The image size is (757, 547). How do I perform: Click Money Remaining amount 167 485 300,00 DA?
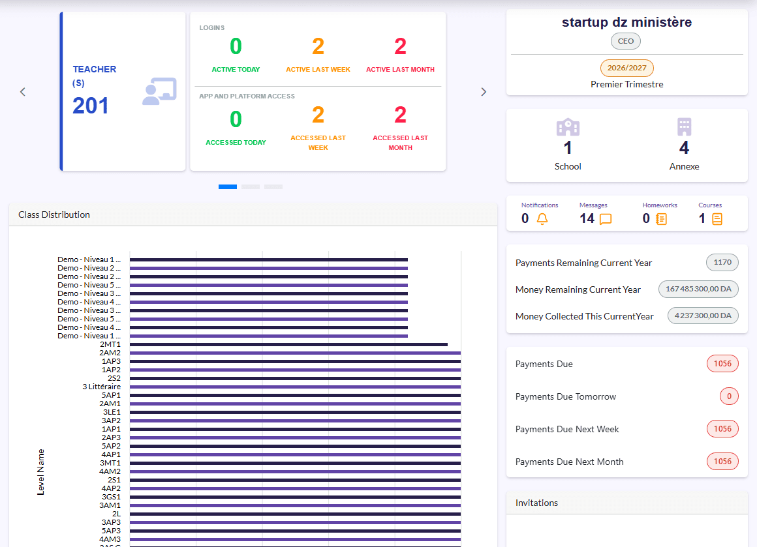pyautogui.click(x=698, y=289)
